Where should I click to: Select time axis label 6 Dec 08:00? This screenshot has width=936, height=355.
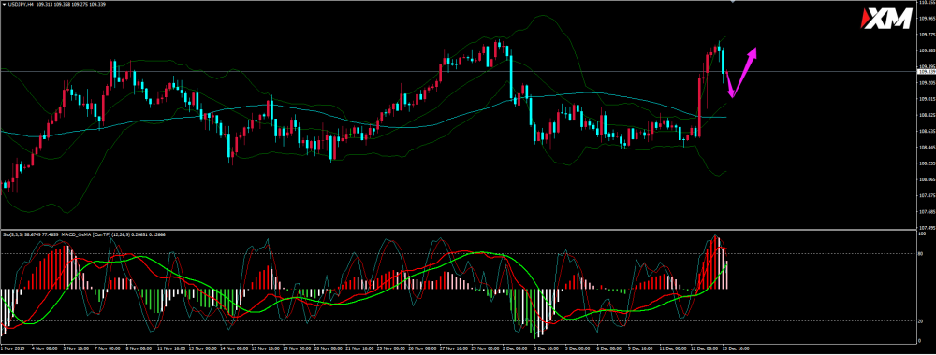coord(609,348)
